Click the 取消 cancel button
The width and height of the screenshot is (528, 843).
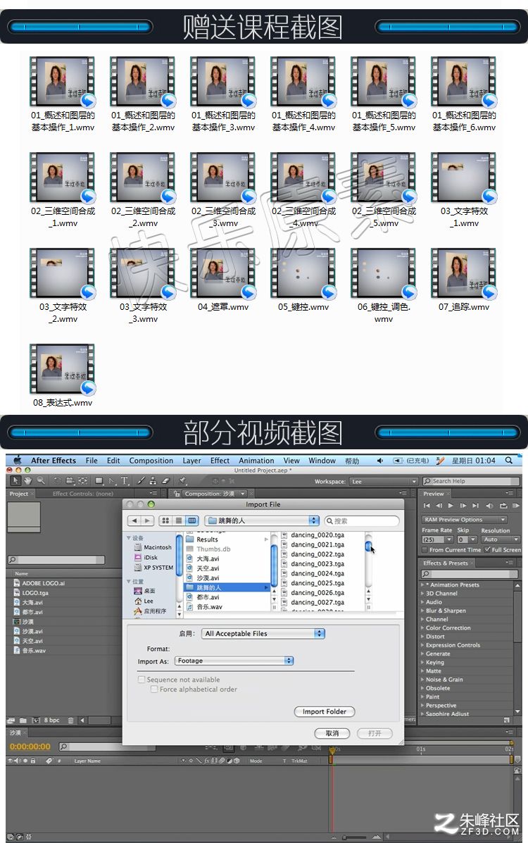click(332, 733)
